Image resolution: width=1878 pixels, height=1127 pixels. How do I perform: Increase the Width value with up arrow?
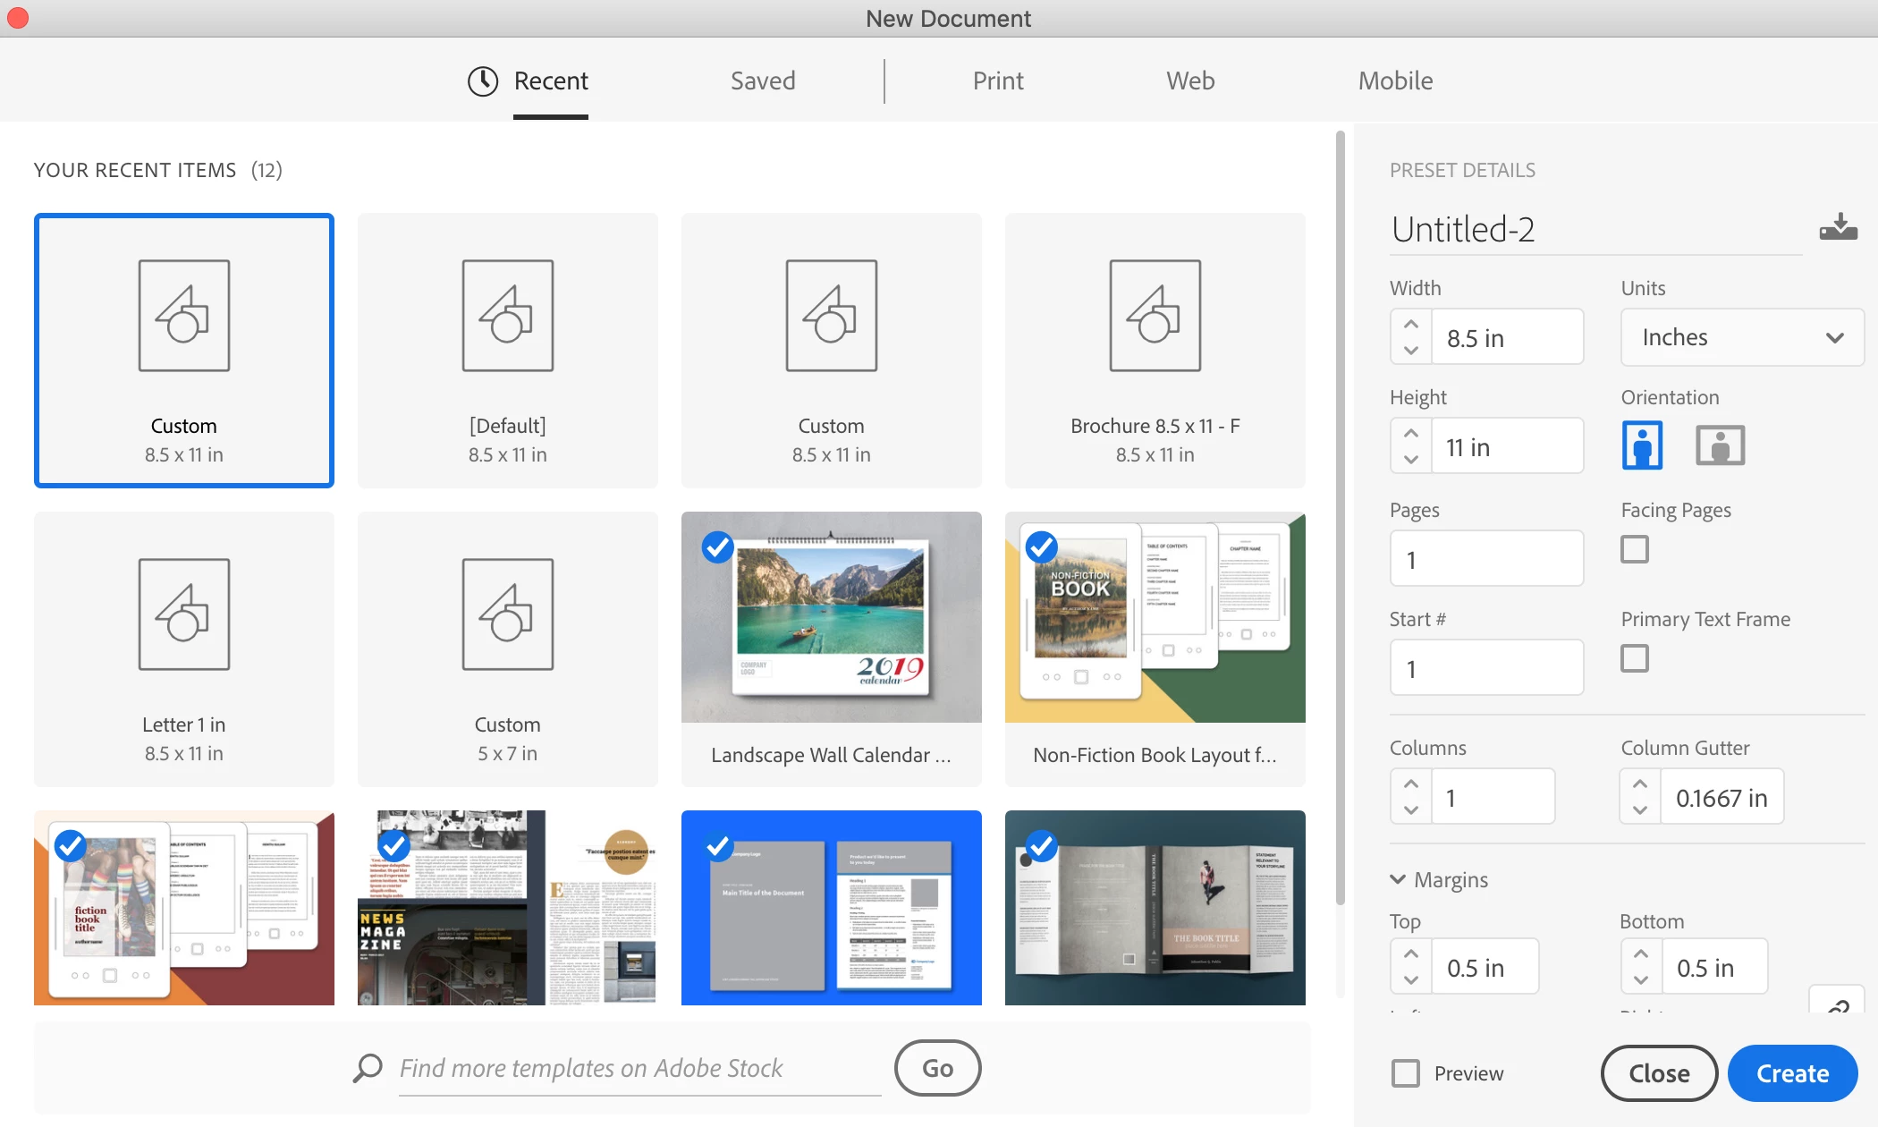(x=1411, y=324)
